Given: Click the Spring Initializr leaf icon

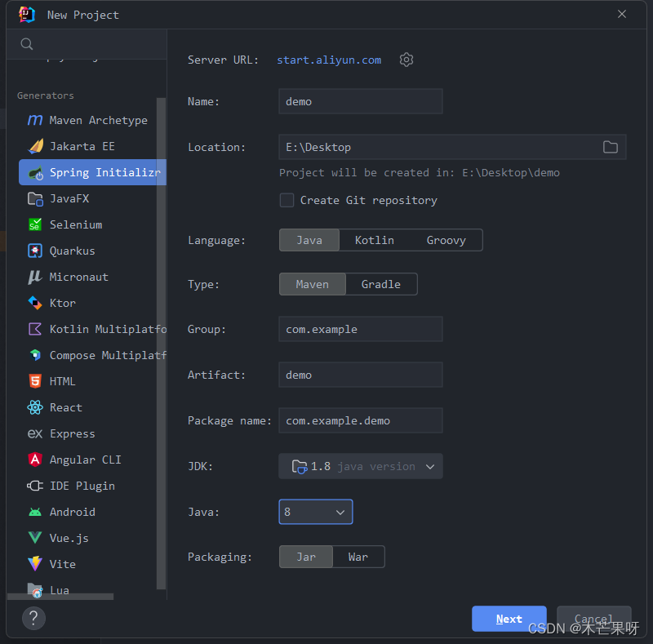Looking at the screenshot, I should tap(35, 172).
